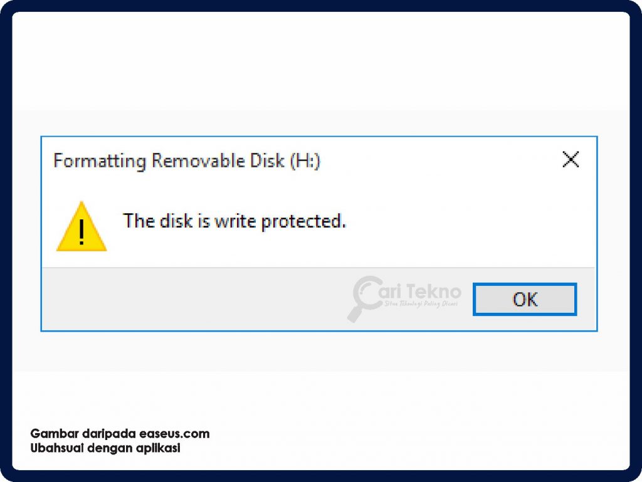
Task: Click the small tagline under Cari Tekno
Action: tap(421, 304)
